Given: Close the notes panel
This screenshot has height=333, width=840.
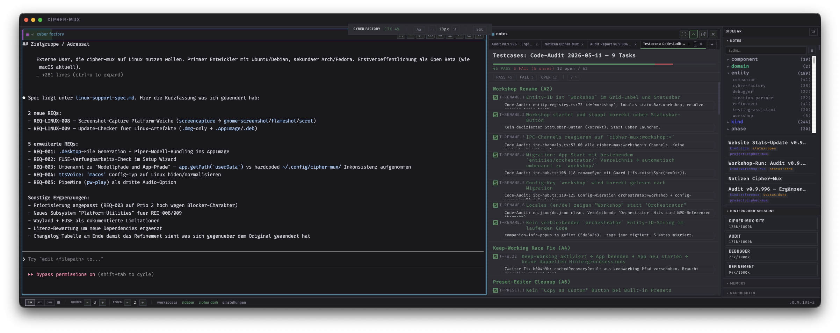Looking at the screenshot, I should tap(713, 34).
